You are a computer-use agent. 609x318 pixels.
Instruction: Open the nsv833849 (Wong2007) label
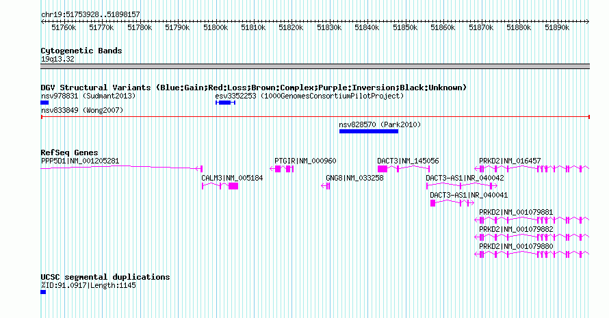click(x=82, y=110)
